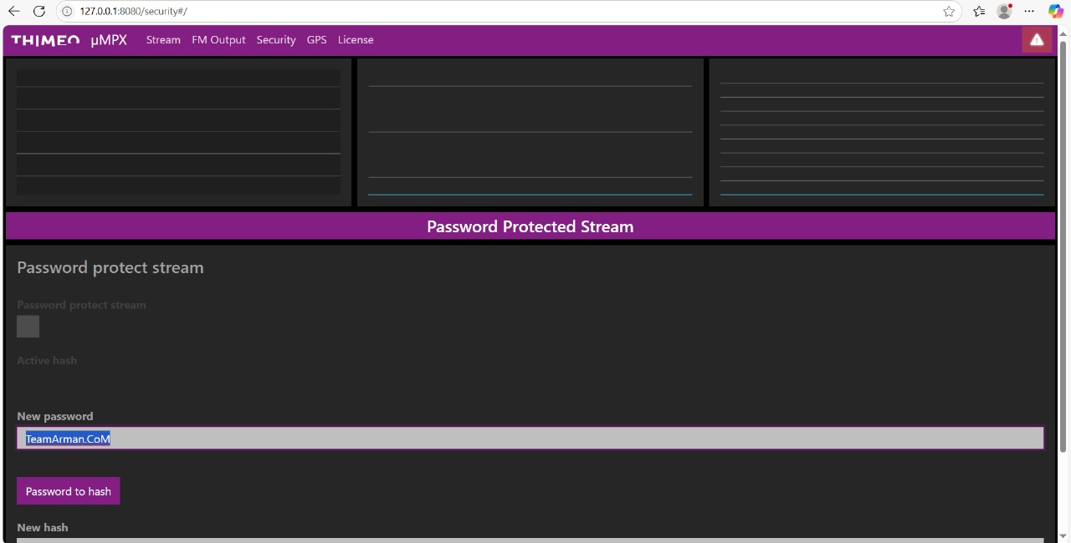Open the browser Settings and more menu
The image size is (1071, 543).
[x=1029, y=12]
